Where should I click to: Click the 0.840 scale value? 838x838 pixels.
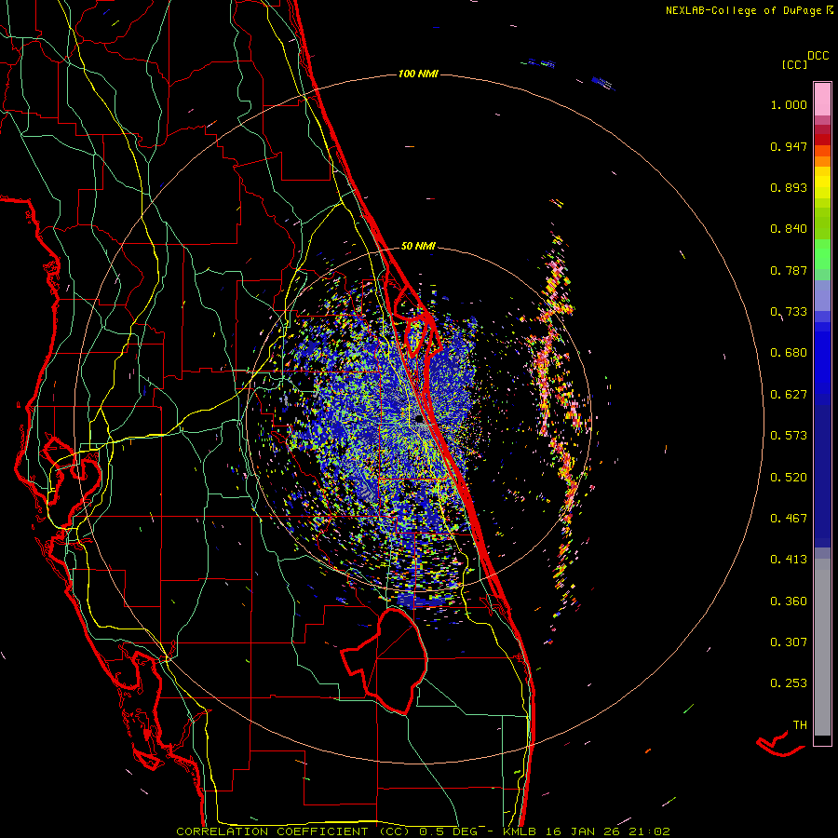pos(789,229)
